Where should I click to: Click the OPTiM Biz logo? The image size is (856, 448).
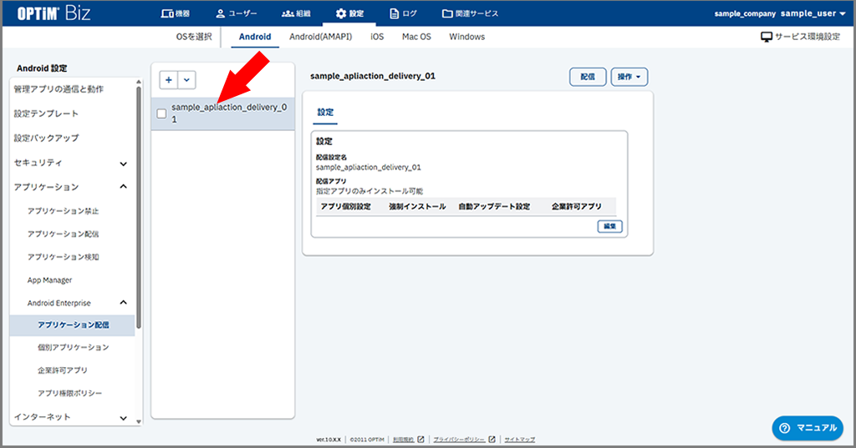tap(53, 13)
